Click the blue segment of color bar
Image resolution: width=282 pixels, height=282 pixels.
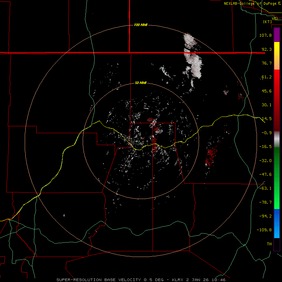pyautogui.click(x=277, y=223)
